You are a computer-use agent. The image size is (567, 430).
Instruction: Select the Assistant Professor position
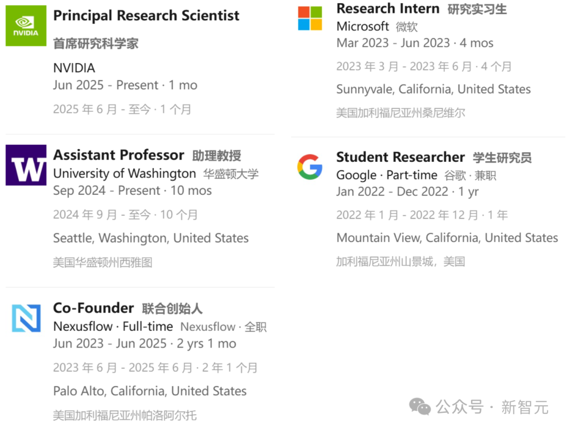[x=119, y=155]
